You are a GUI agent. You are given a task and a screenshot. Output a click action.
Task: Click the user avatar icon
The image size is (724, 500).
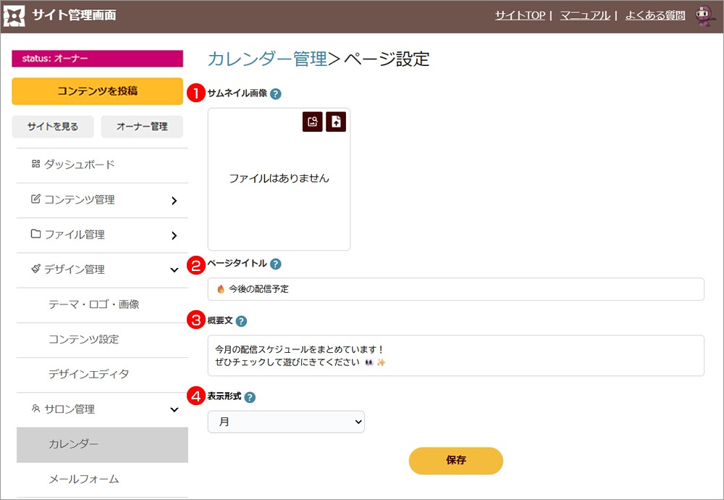(704, 15)
